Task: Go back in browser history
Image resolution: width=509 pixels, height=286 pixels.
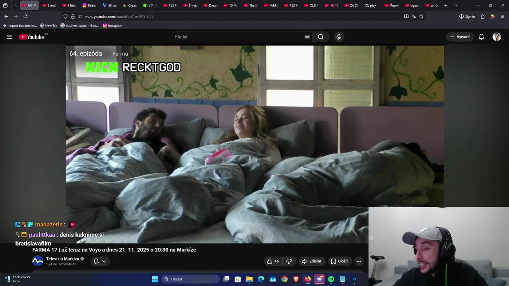Action: click(x=6, y=17)
